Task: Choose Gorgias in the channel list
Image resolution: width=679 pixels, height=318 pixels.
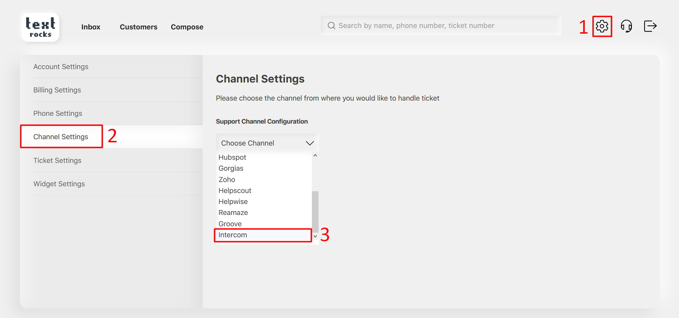Action: [231, 168]
